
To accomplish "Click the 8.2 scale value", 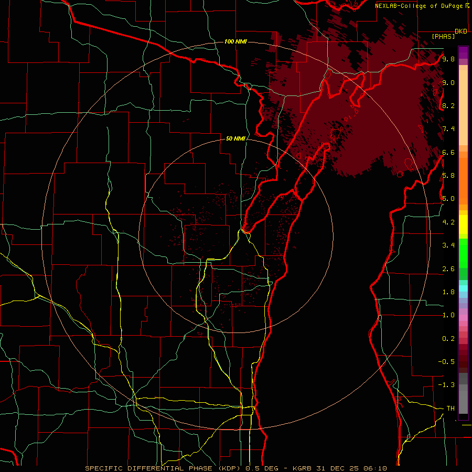I will click(448, 105).
